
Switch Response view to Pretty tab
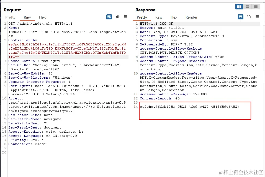pos(142,17)
